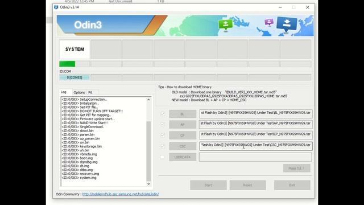Image resolution: width=364 pixels, height=205 pixels.
Task: Click the 'DO NOT TURN OFF TARGET!!' log line
Action: click(x=92, y=111)
